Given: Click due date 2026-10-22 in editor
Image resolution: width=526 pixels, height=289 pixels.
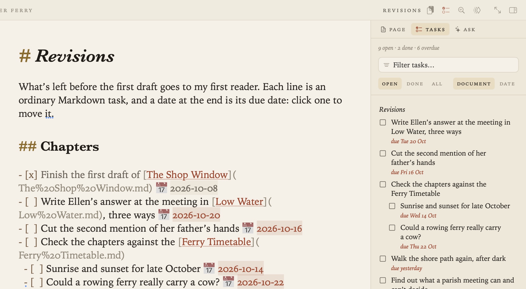Looking at the screenshot, I should click(x=260, y=282).
